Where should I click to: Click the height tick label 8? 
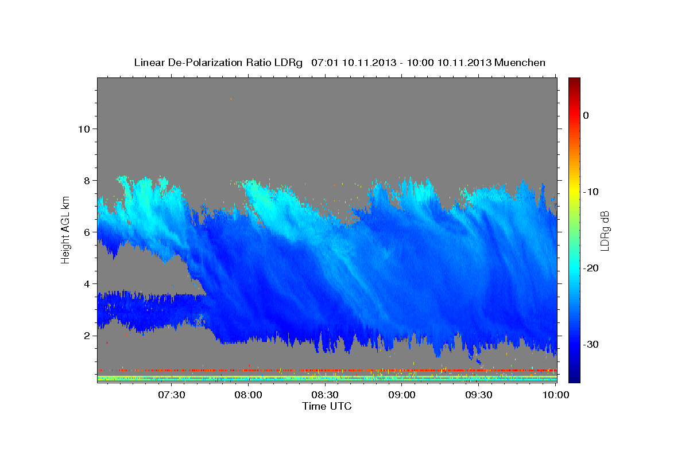click(87, 180)
